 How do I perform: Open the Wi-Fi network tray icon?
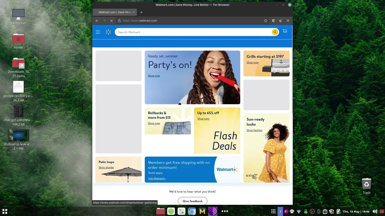point(299,211)
